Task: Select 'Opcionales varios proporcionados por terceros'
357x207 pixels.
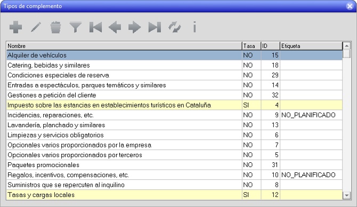Action: coord(174,155)
